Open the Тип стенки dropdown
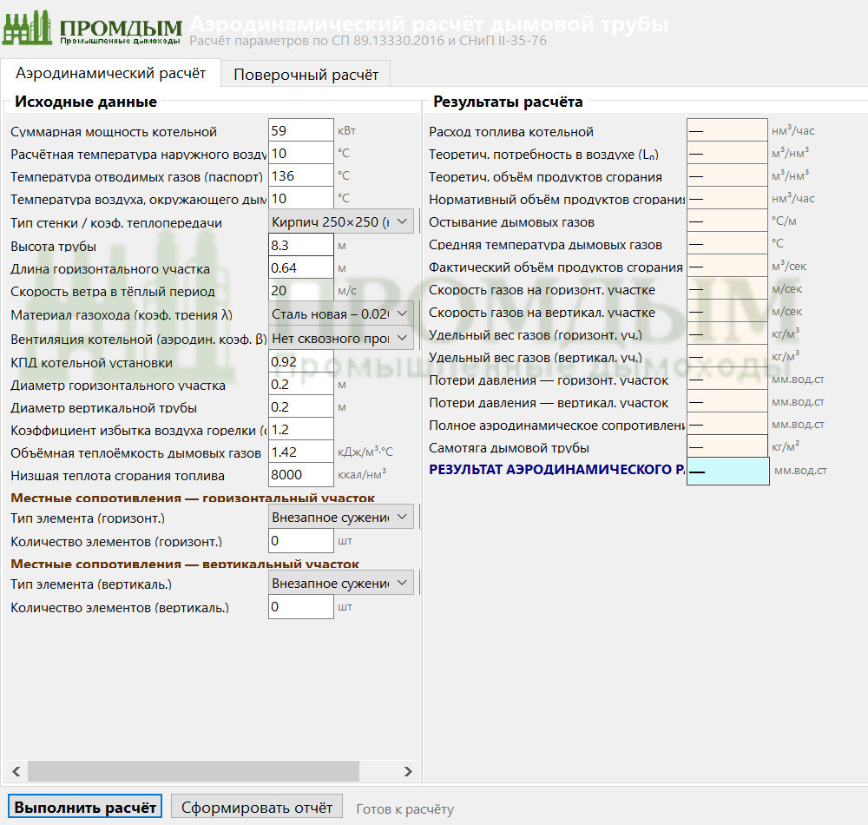 tap(341, 222)
